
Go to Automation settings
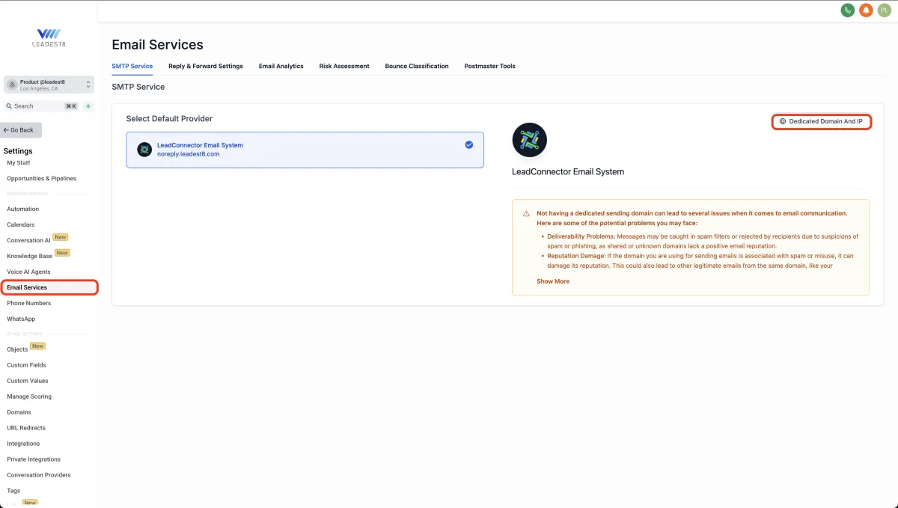tap(23, 209)
